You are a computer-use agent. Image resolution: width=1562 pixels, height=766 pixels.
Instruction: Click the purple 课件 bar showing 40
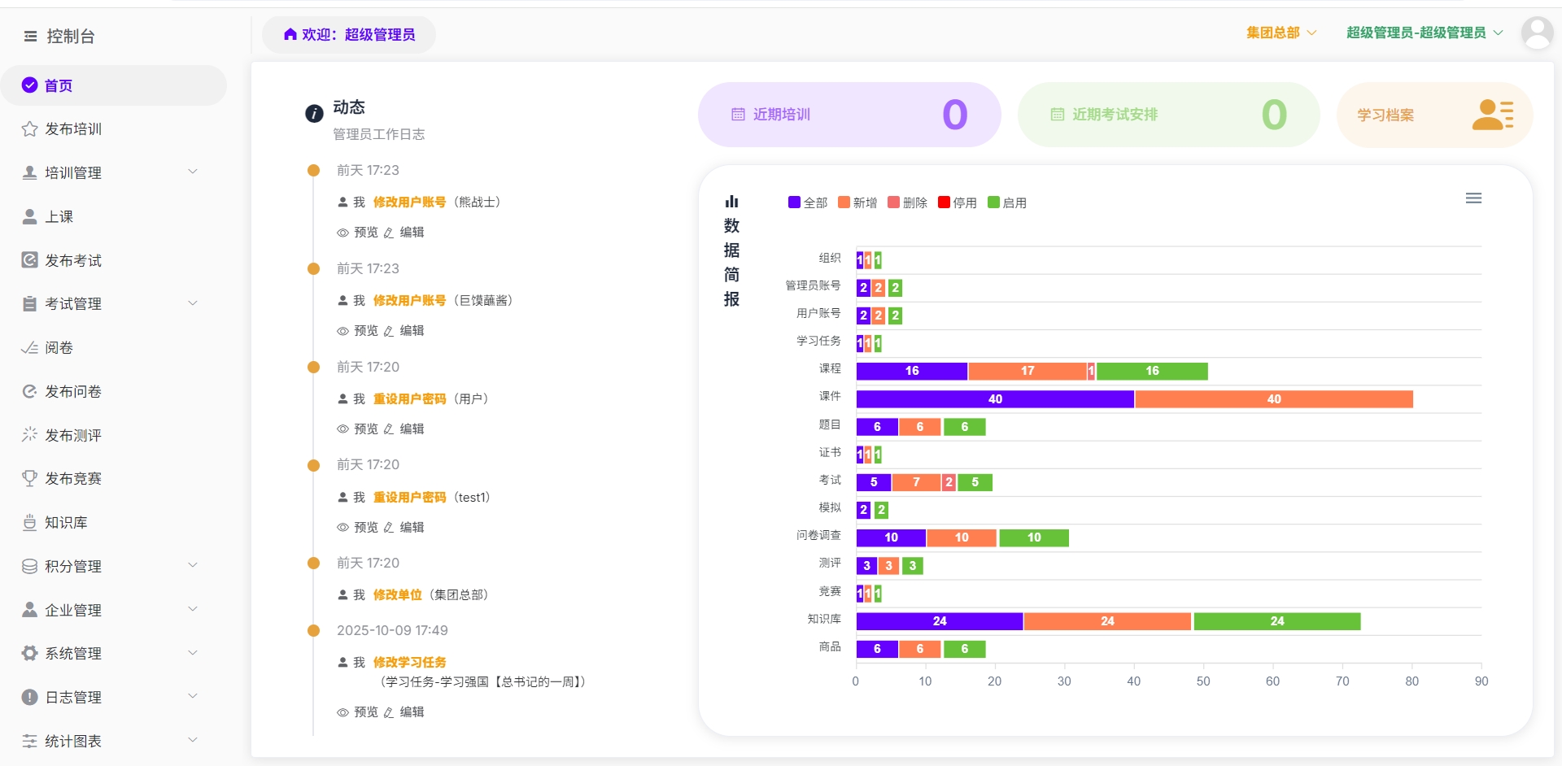[994, 399]
